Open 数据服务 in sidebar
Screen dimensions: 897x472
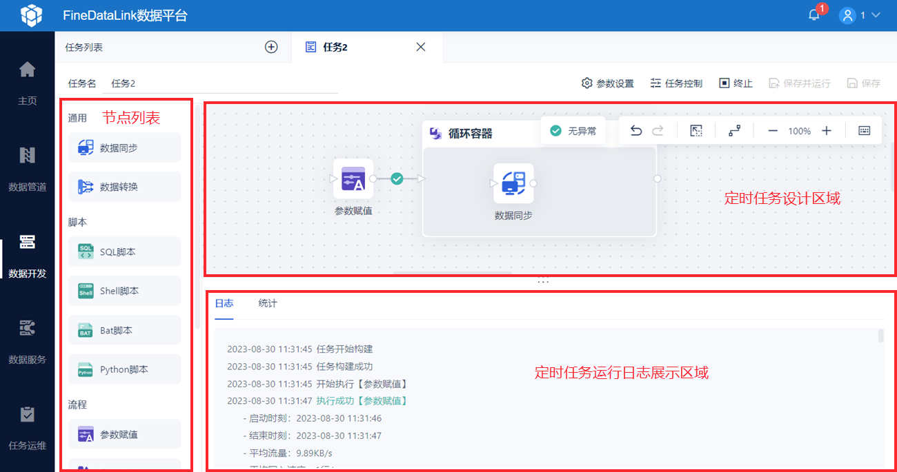pos(28,342)
